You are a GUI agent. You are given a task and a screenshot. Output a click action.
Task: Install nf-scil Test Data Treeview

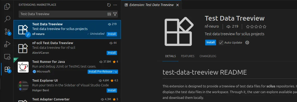112,53
